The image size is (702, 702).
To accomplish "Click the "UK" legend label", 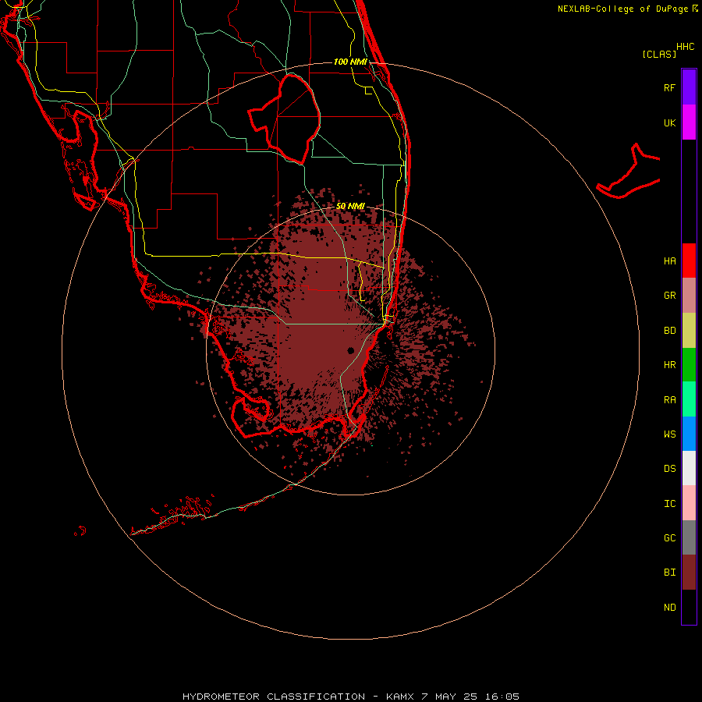I will pos(669,122).
